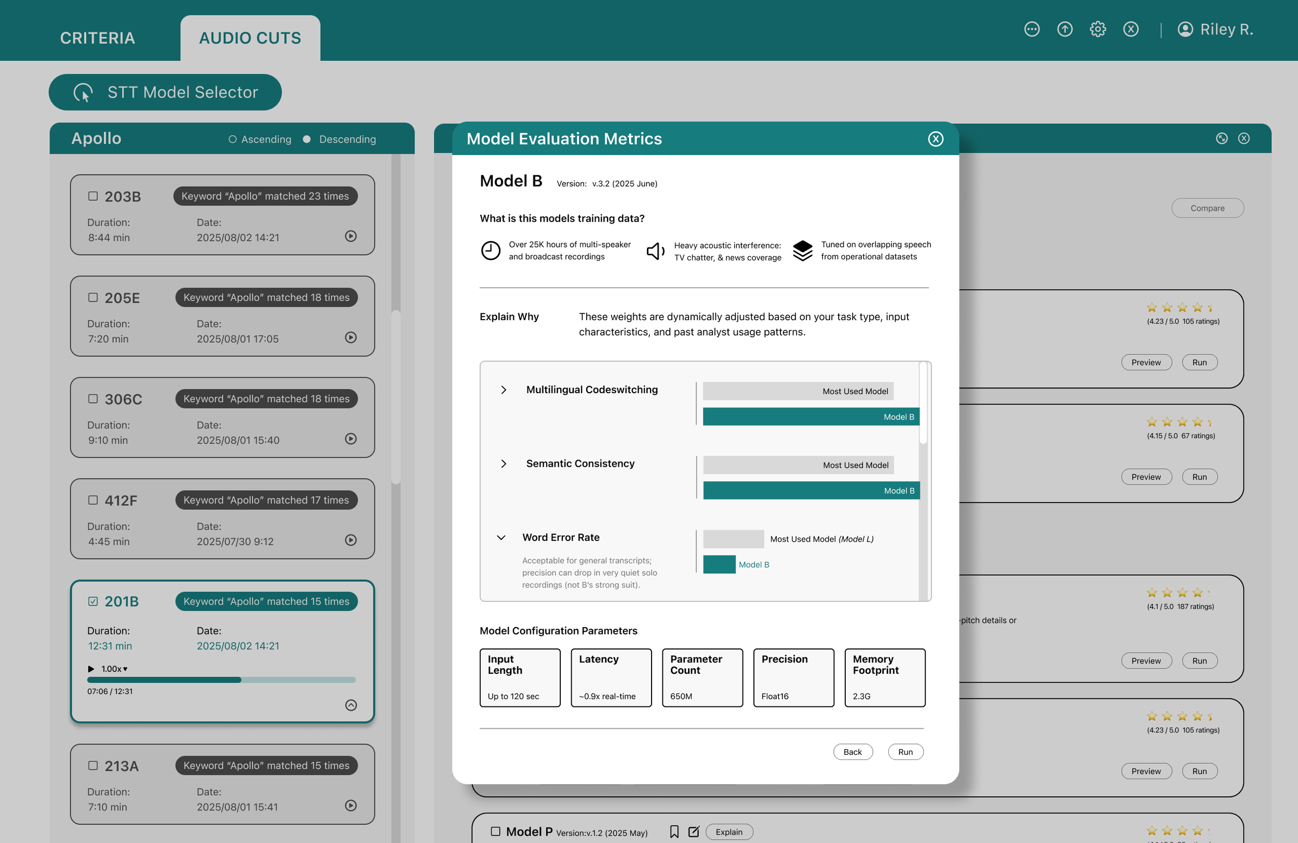Select the AUDIO CUTS tab

coord(250,37)
